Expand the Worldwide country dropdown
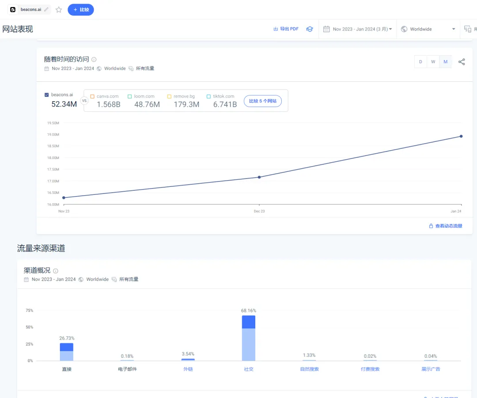This screenshot has width=477, height=398. tap(428, 29)
